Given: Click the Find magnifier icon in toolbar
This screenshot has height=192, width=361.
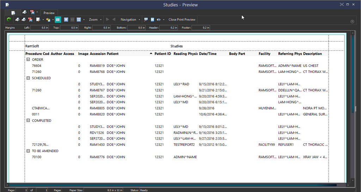Looking at the screenshot, I should click(146, 20).
